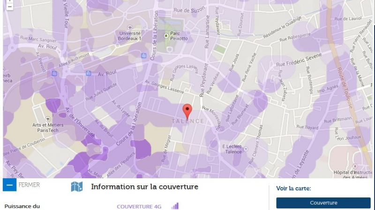
Task: Click the 4G signal strength bars icon
Action: tap(175, 206)
